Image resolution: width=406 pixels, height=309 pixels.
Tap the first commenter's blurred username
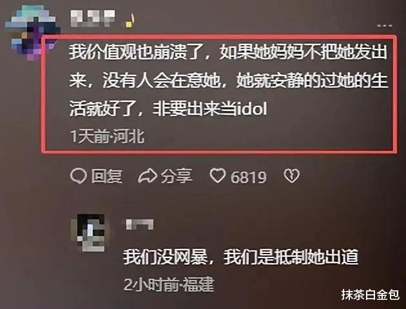(x=92, y=19)
